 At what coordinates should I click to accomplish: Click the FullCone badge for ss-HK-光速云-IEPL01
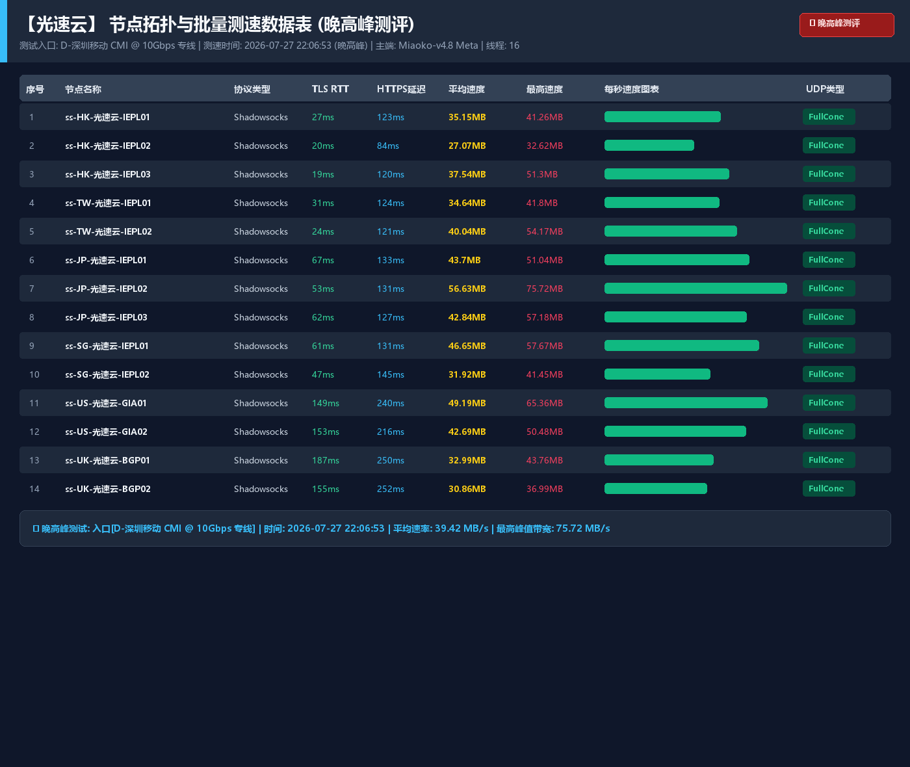[x=829, y=117]
